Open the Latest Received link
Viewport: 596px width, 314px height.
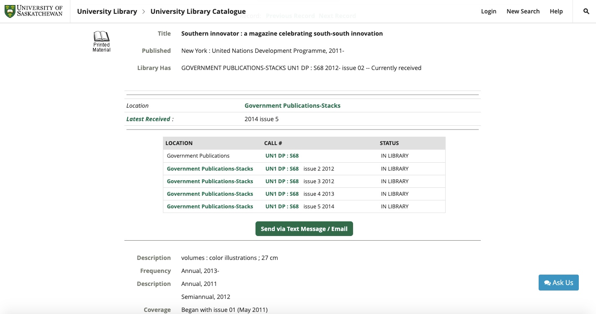148,119
